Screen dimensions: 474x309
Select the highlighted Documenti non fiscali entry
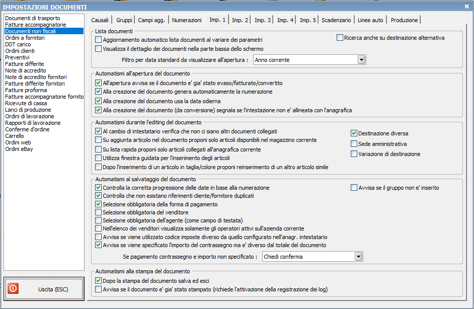coord(44,31)
